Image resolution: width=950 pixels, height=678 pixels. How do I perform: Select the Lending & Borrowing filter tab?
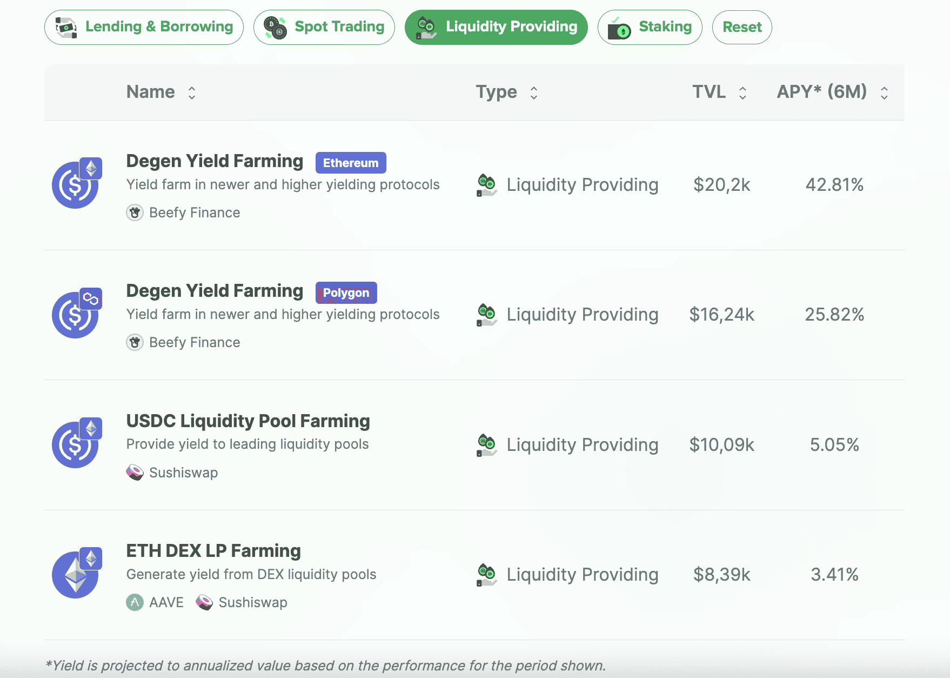tap(144, 27)
